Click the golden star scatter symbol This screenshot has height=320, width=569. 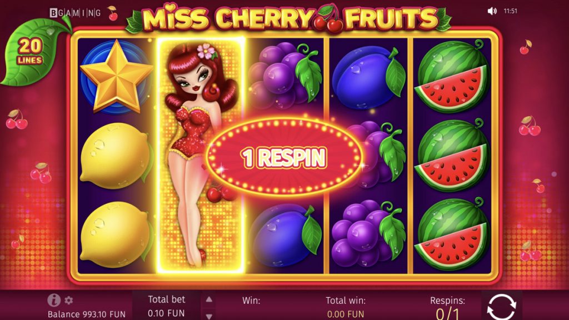point(116,77)
